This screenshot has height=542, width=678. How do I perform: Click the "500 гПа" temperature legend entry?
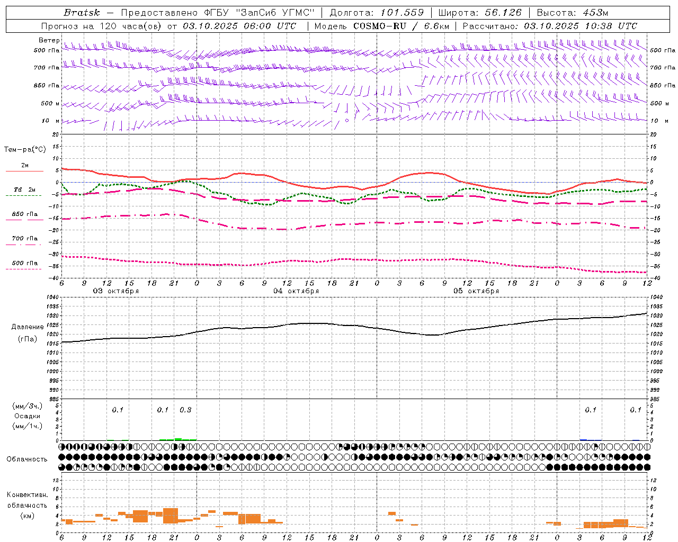(x=24, y=263)
